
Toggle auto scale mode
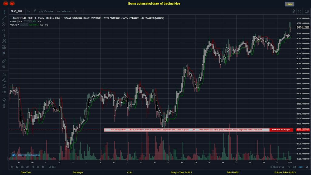point(301,167)
